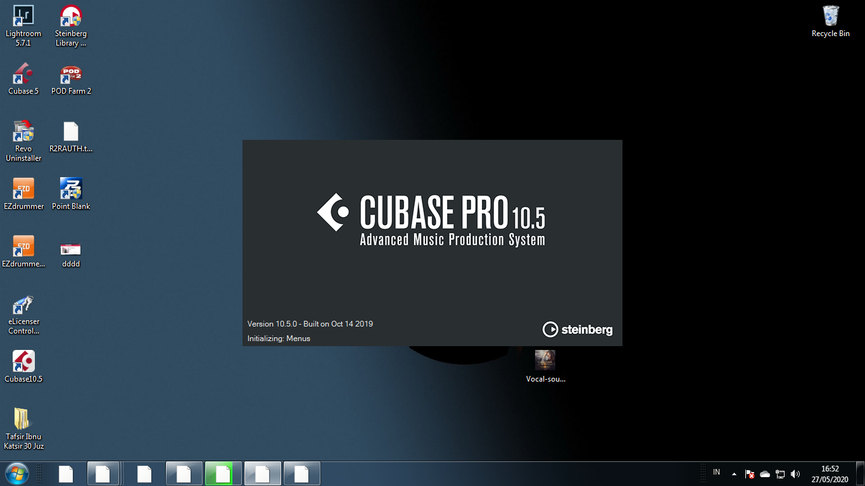Select the Vocal-sou... file thumbnail on the desktop
865x486 pixels.
pyautogui.click(x=545, y=366)
